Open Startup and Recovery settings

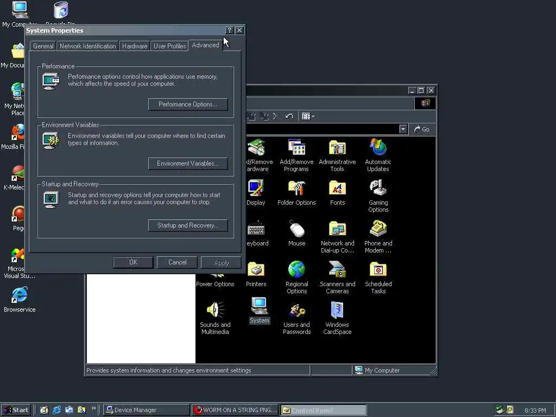(187, 225)
